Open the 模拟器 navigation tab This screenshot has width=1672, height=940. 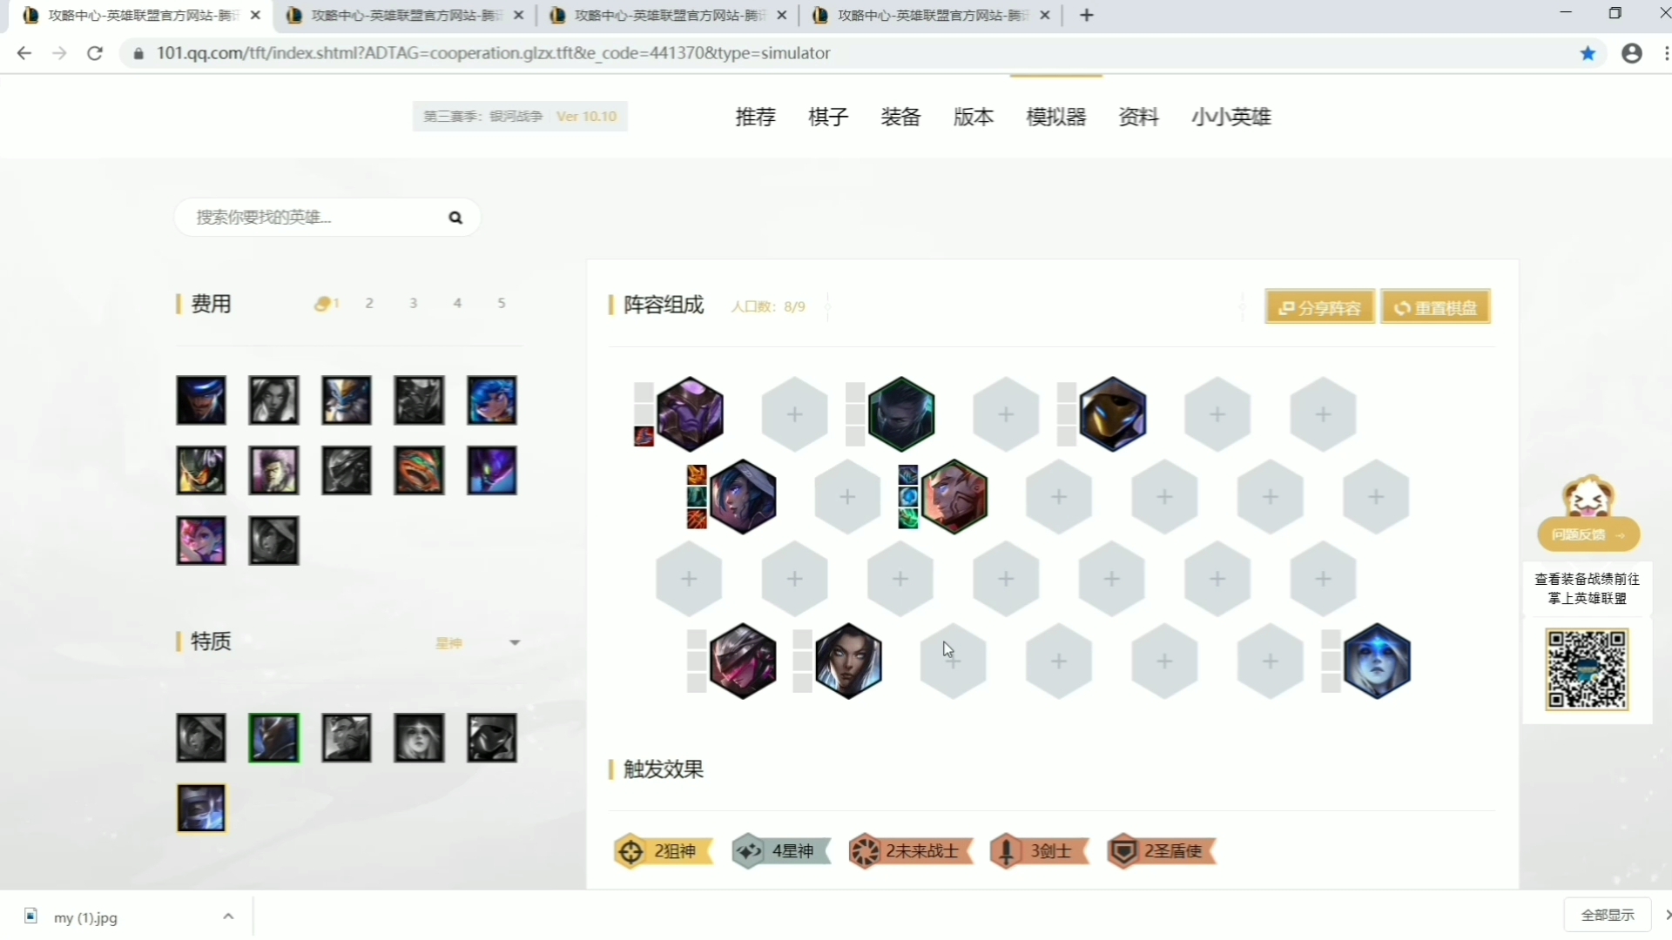coord(1056,117)
